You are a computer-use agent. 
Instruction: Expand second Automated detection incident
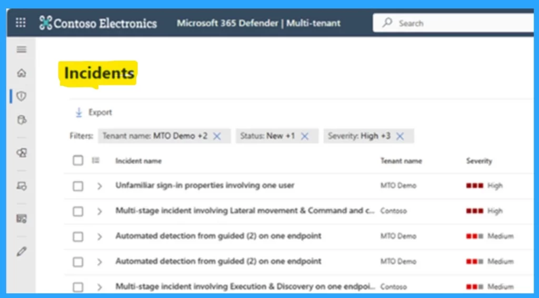(x=99, y=262)
